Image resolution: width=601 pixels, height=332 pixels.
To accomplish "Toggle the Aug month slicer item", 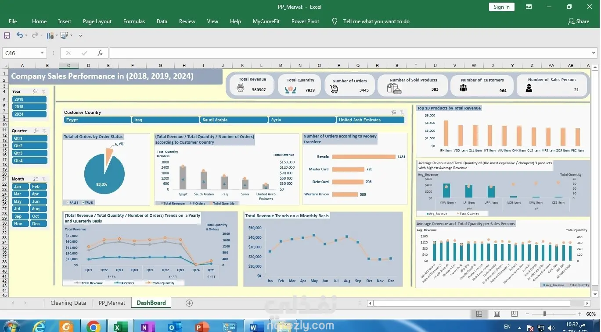I will click(39, 209).
